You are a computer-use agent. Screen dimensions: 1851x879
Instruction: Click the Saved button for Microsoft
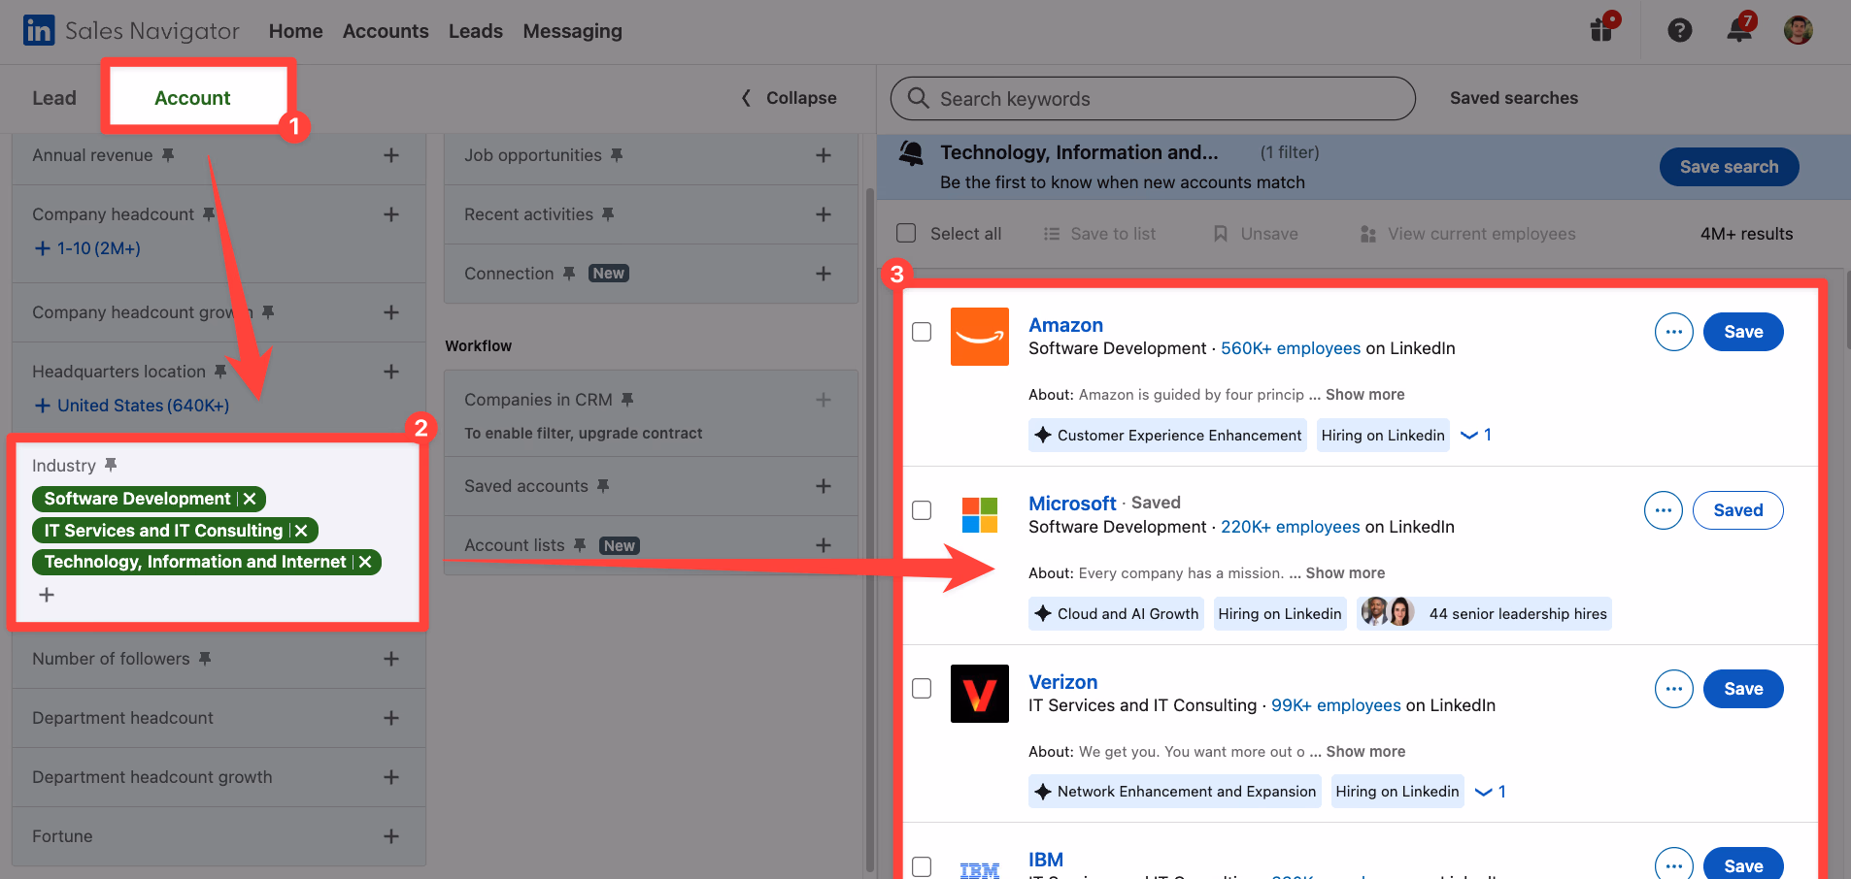pyautogui.click(x=1737, y=510)
